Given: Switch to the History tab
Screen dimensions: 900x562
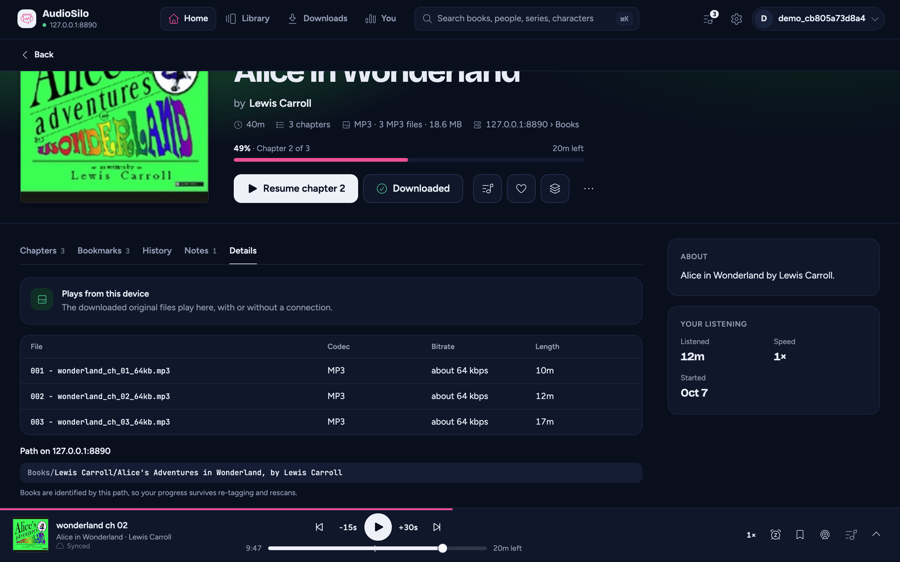Looking at the screenshot, I should point(157,251).
